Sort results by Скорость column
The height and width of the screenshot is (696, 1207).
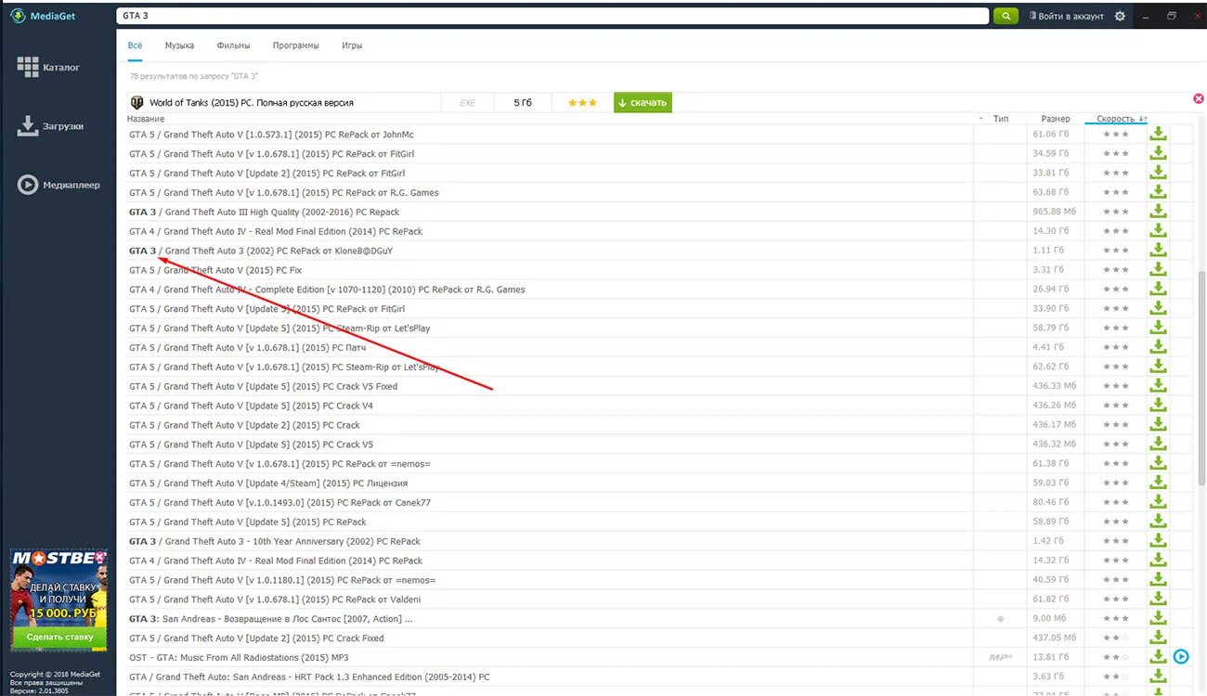tap(1116, 119)
